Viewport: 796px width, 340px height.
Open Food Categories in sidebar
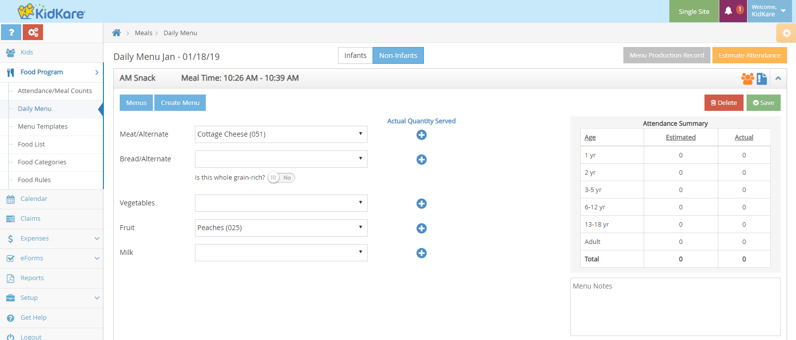point(42,162)
